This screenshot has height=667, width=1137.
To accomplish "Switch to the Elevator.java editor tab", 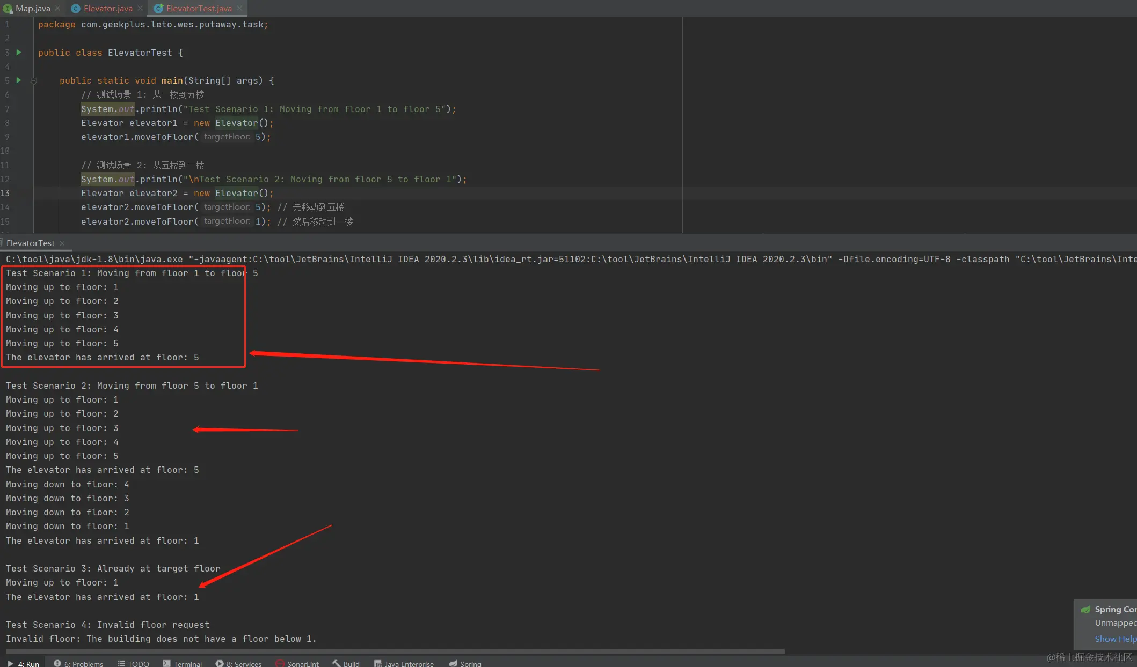I will coord(107,8).
